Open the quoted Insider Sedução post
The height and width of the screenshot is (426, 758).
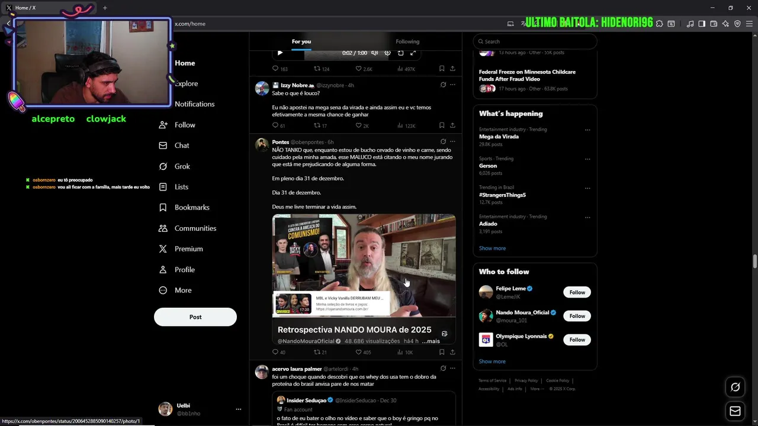[x=364, y=409]
